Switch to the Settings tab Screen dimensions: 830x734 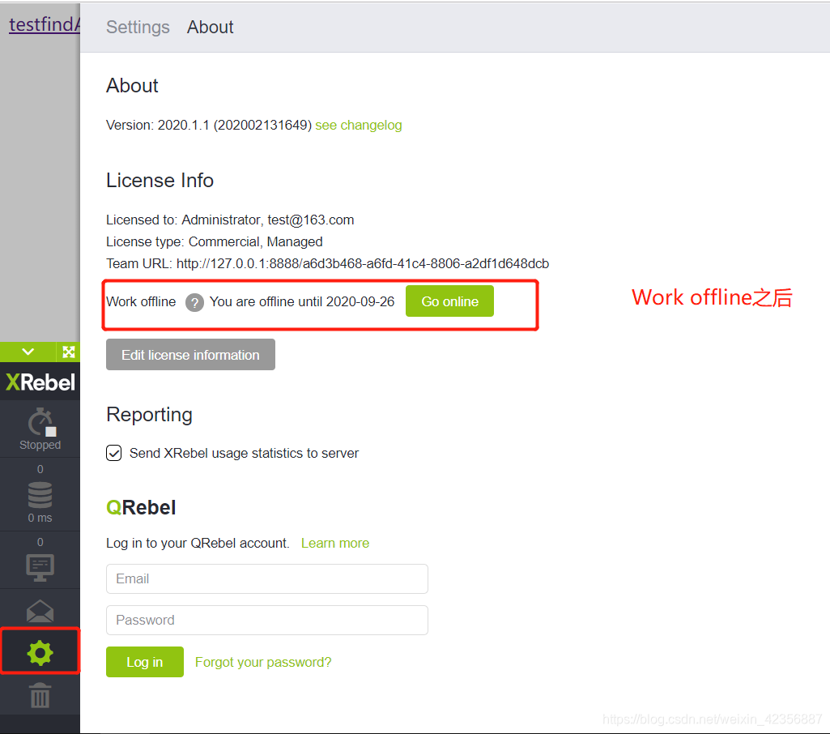(138, 27)
